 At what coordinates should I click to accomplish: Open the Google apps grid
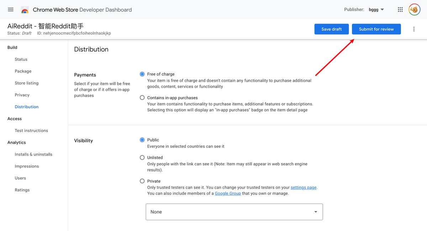(400, 9)
